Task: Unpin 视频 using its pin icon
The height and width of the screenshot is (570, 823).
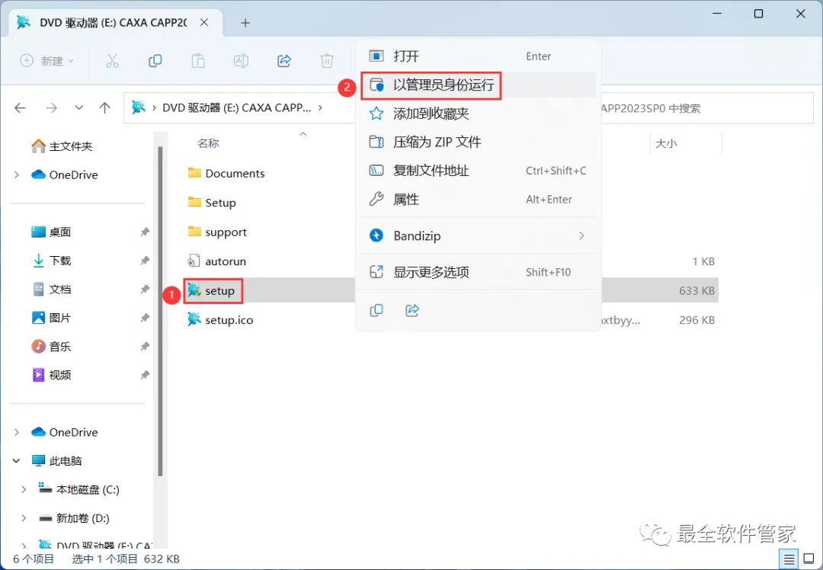Action: click(x=145, y=375)
